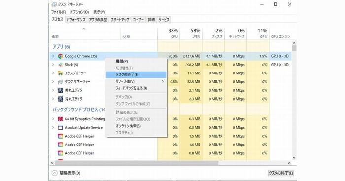Expand the Slack (5) process group
Image resolution: width=345 pixels, height=181 pixels.
[53, 65]
